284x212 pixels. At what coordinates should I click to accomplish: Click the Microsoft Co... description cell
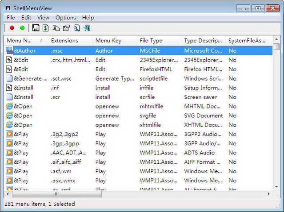click(203, 51)
